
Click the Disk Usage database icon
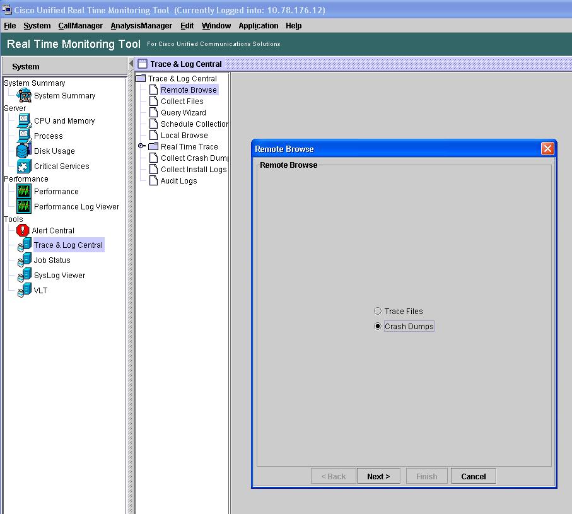(24, 151)
